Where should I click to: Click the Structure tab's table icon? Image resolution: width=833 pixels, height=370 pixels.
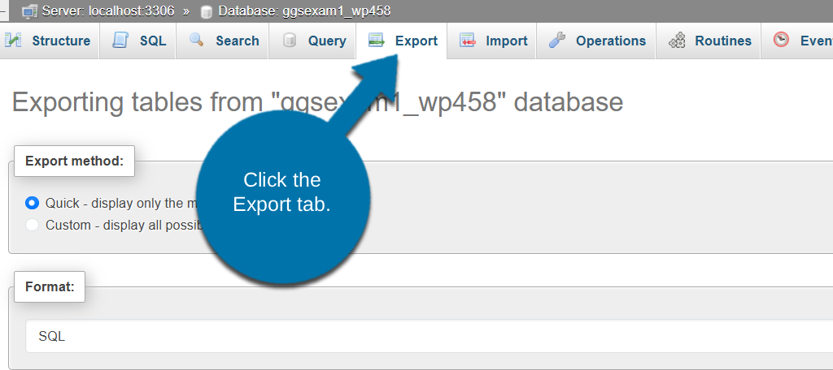pos(14,41)
